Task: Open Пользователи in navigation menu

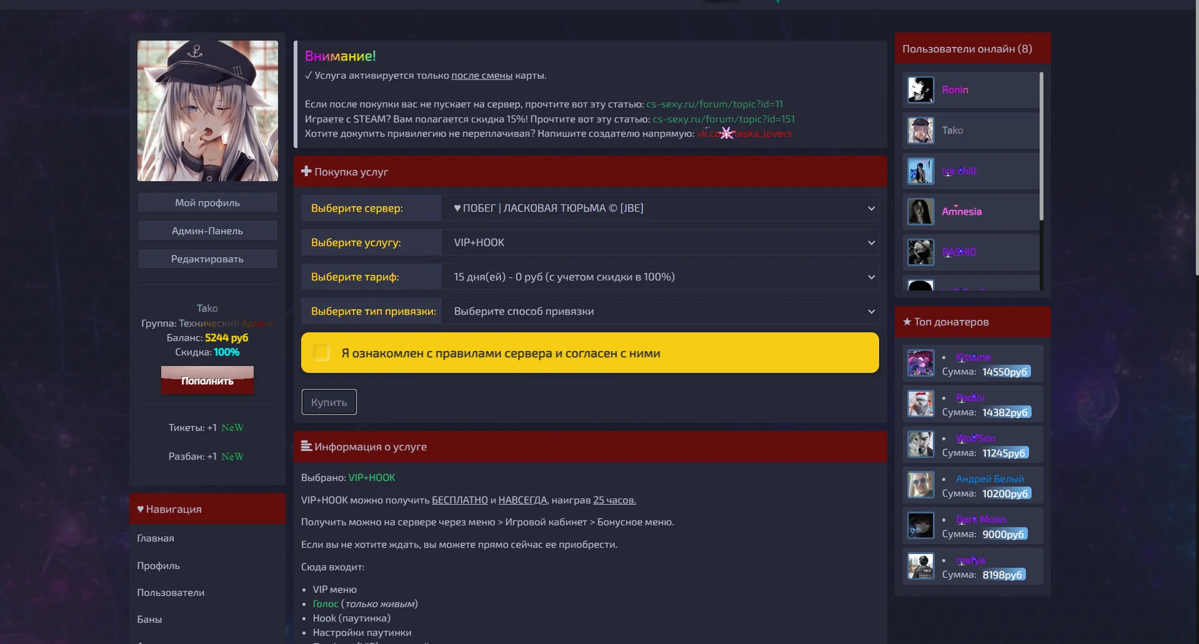Action: point(171,593)
